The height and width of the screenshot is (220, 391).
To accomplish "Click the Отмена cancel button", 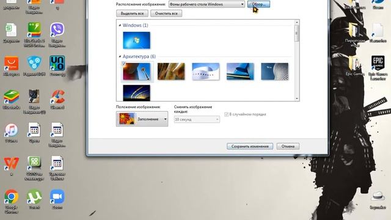I will (x=288, y=147).
